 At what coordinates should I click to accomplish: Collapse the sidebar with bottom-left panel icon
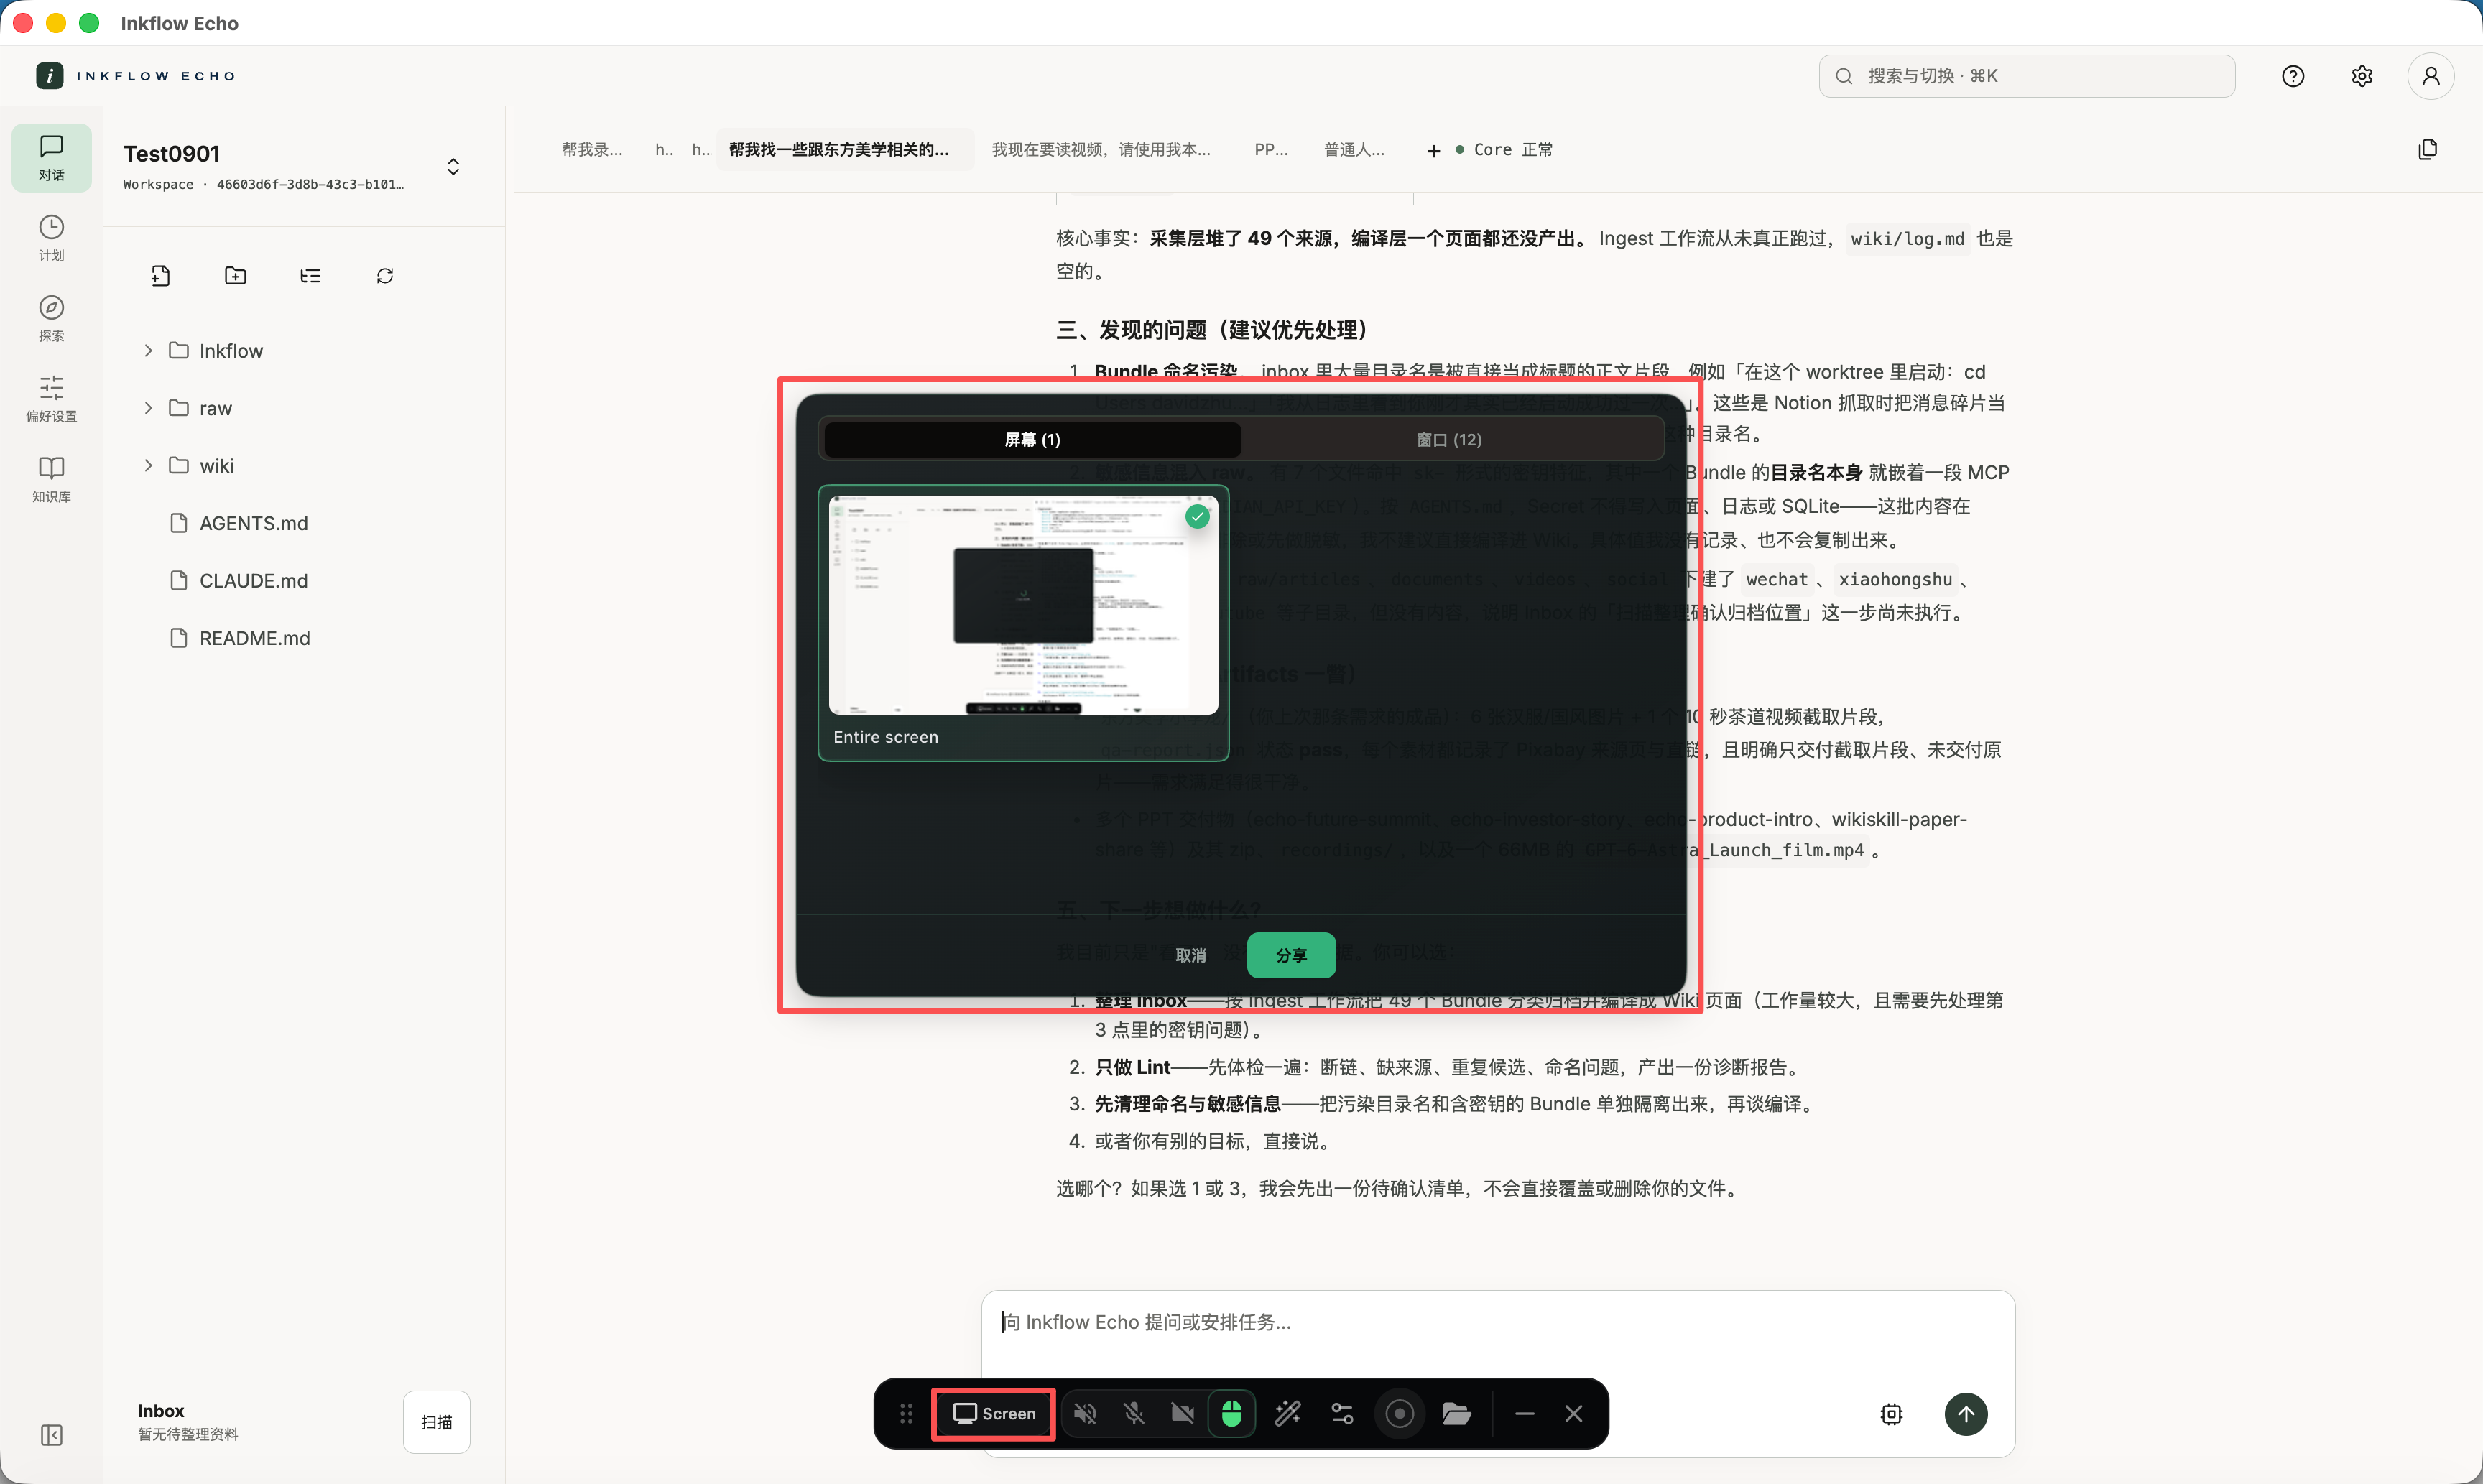(x=51, y=1435)
